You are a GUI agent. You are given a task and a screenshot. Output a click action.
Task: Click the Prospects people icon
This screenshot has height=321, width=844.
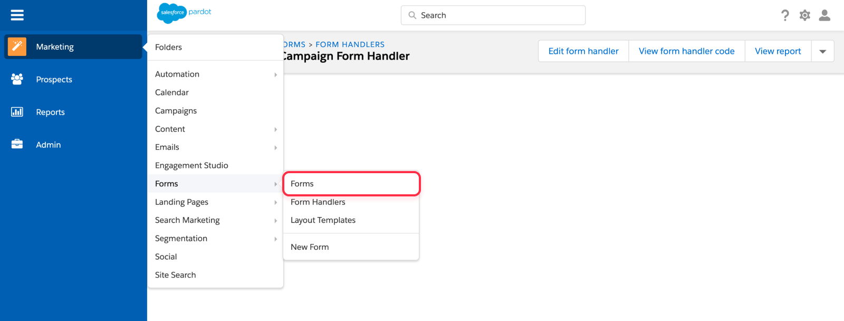[16, 79]
